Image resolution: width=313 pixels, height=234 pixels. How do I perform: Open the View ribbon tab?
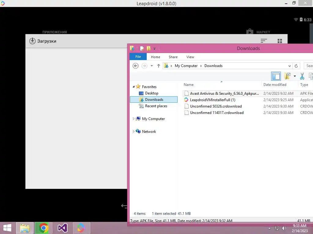[190, 57]
